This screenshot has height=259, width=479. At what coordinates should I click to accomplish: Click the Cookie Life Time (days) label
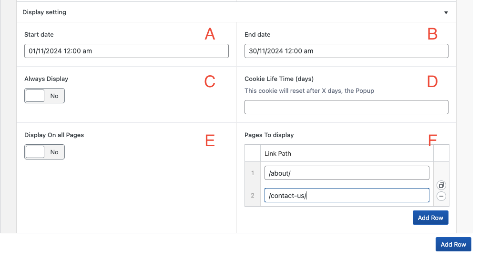pos(279,79)
